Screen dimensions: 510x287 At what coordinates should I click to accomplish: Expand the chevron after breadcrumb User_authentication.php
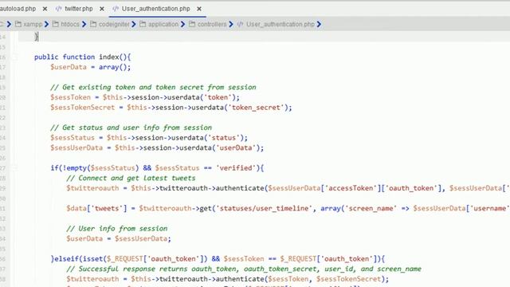click(x=319, y=24)
